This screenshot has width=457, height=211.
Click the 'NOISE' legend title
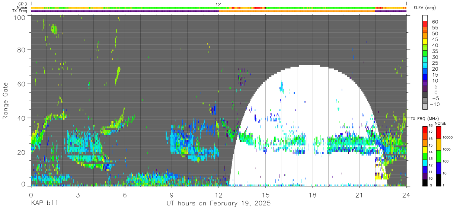pyautogui.click(x=441, y=123)
